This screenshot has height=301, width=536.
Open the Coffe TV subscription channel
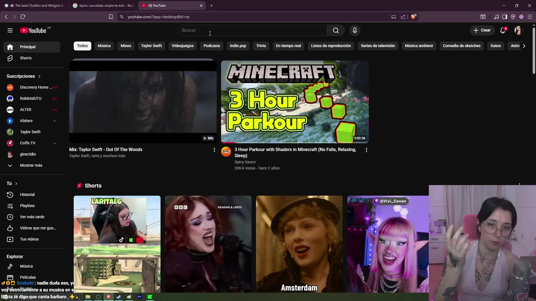point(32,143)
